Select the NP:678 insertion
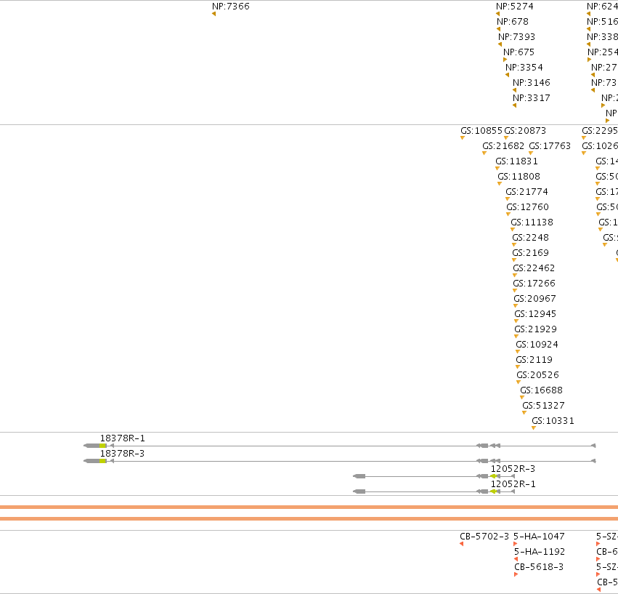Viewport: 618px width, 594px height. [499, 29]
